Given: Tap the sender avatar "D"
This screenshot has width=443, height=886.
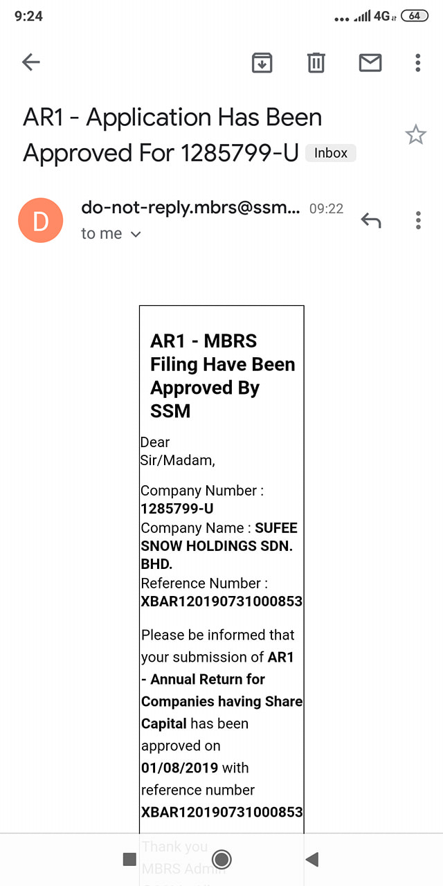Looking at the screenshot, I should [x=41, y=220].
